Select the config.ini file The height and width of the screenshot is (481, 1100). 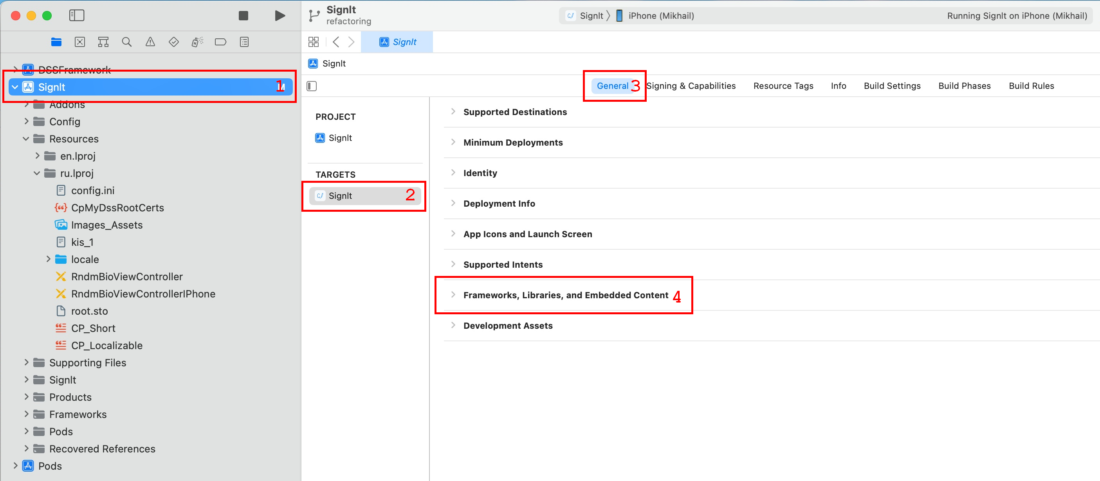pos(93,190)
